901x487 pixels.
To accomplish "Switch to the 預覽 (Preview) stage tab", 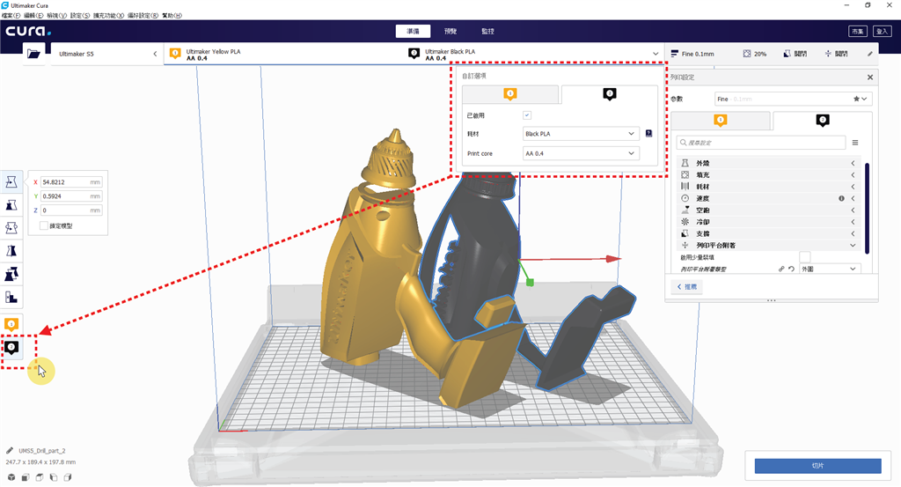I will (x=450, y=31).
